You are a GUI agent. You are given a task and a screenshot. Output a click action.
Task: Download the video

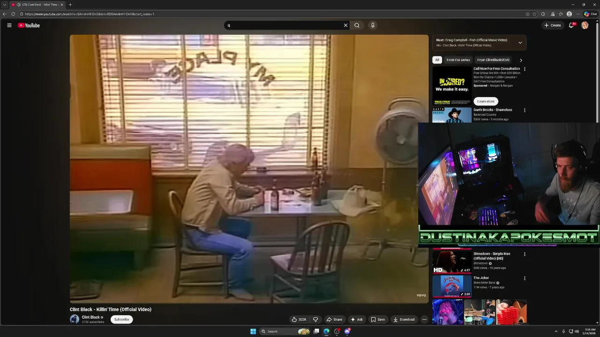click(x=404, y=320)
